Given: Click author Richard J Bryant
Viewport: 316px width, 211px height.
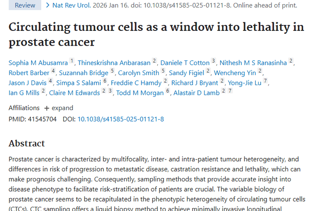Looking at the screenshot, I should [x=195, y=83].
